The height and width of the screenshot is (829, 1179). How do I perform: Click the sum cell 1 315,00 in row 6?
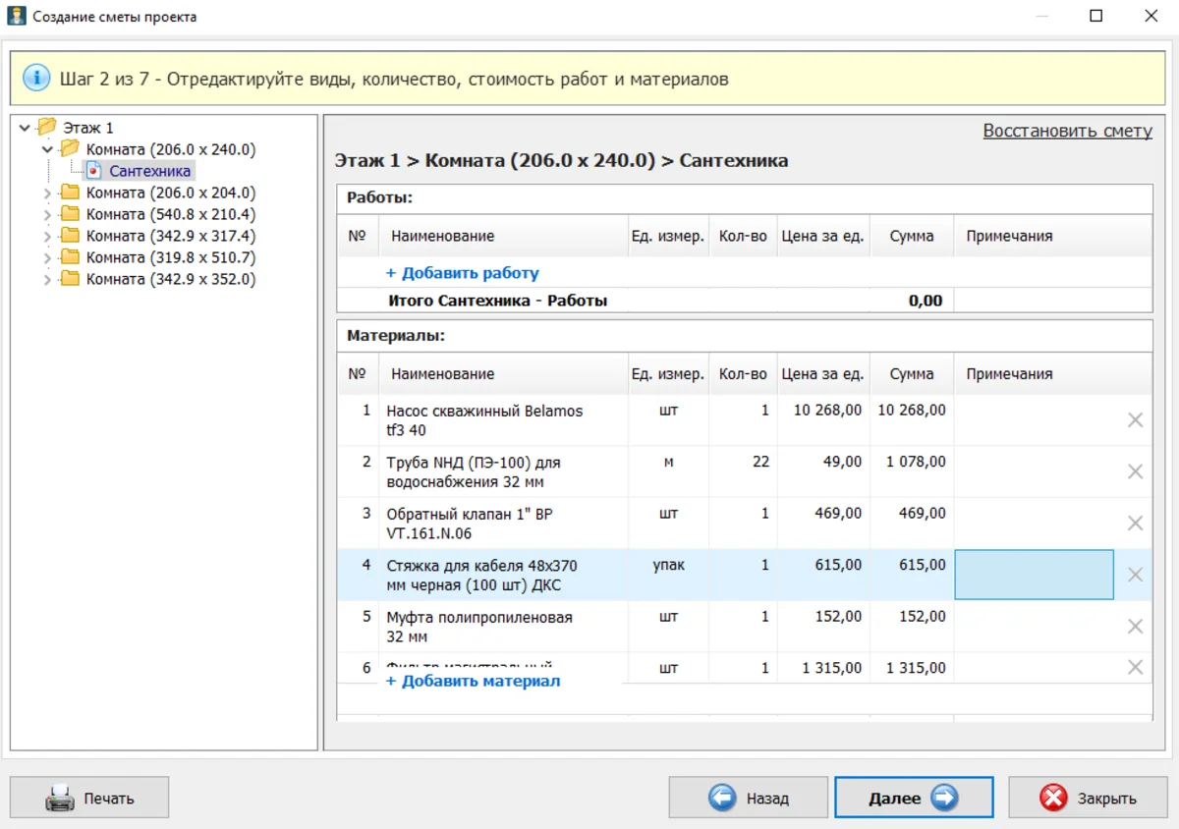click(x=912, y=668)
